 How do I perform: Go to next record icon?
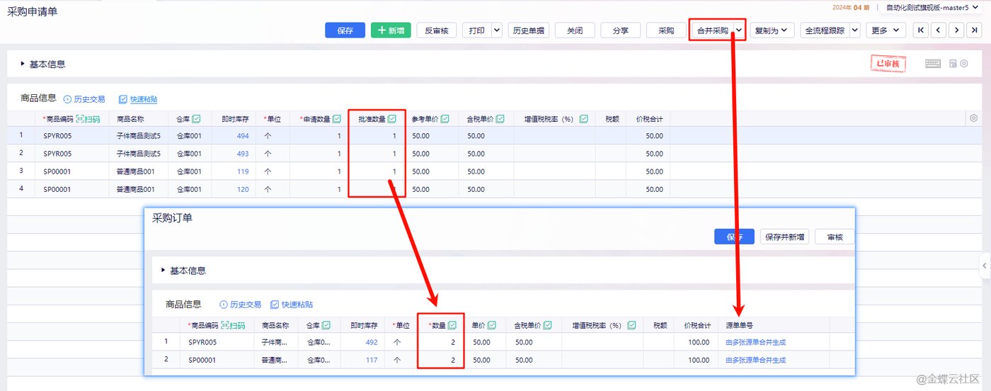pos(957,30)
